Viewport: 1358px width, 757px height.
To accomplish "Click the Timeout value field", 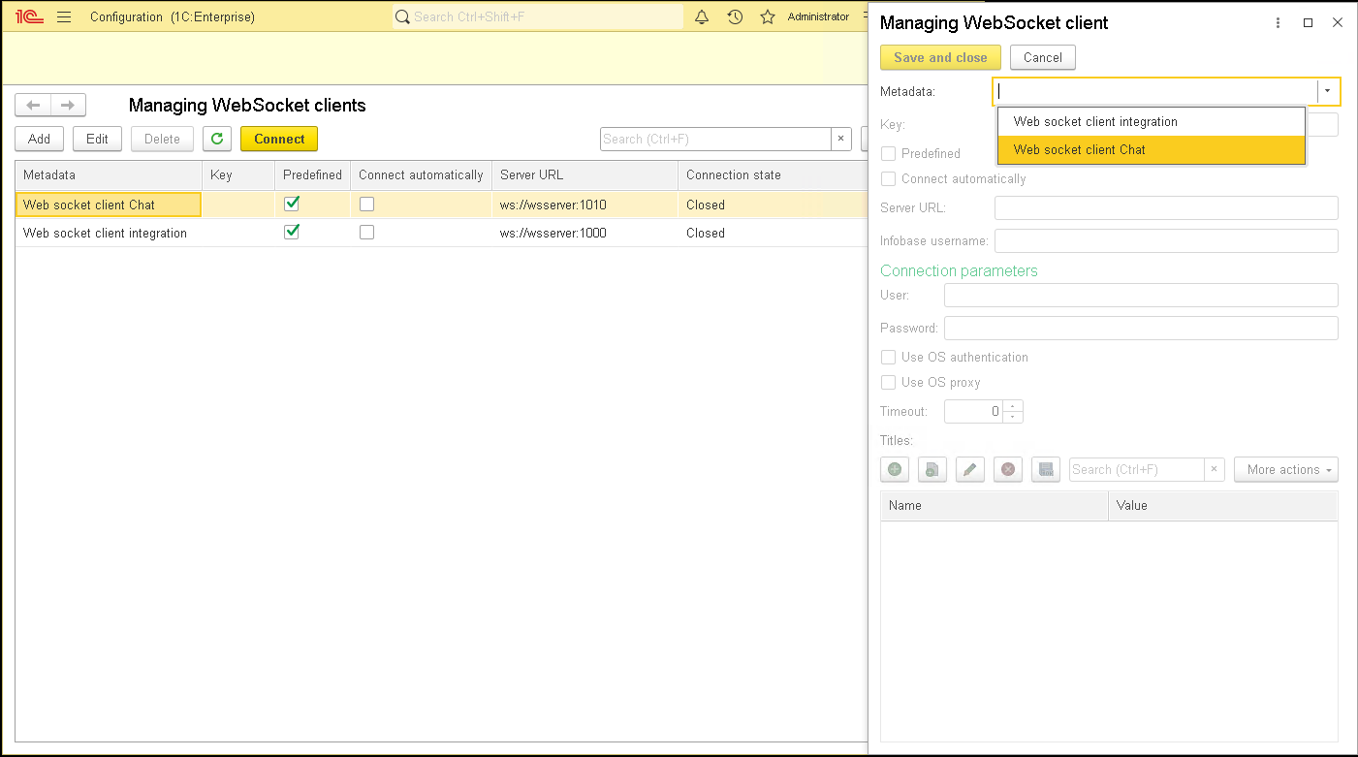I will tap(974, 411).
